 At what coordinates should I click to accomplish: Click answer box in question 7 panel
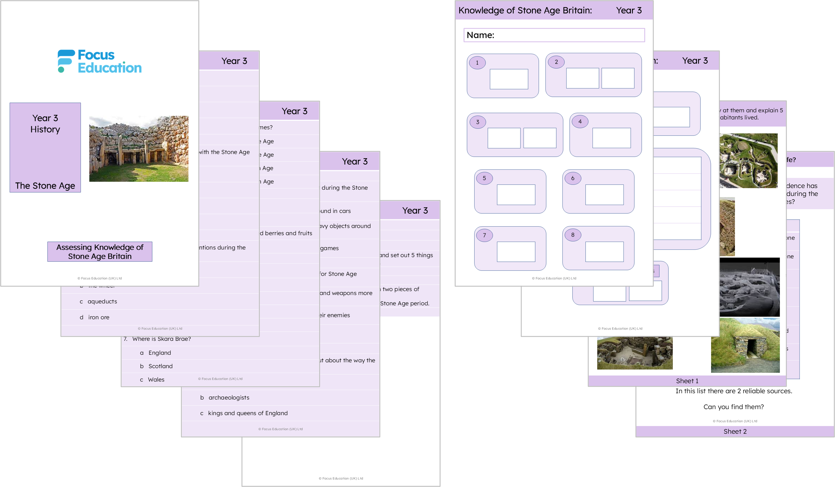(516, 252)
